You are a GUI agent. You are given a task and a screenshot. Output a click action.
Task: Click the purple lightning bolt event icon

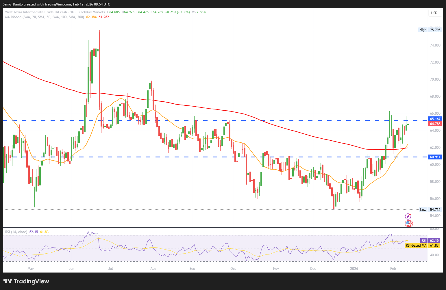(408, 216)
